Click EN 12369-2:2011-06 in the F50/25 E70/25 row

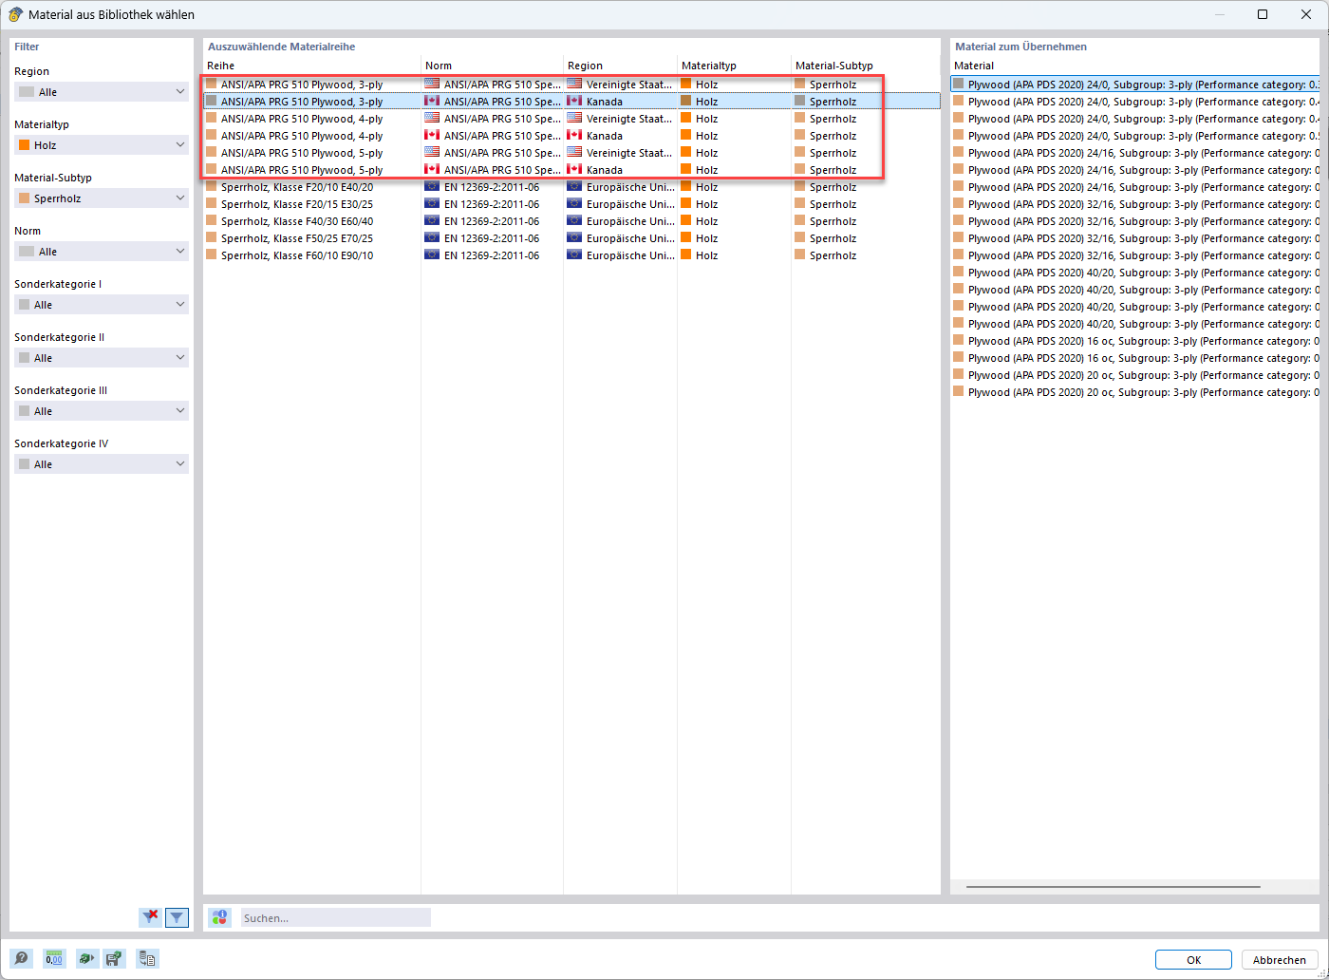pyautogui.click(x=492, y=238)
